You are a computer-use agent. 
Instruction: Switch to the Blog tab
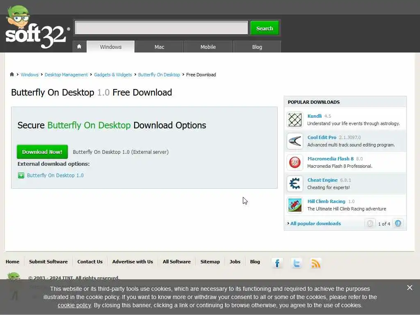click(x=257, y=47)
